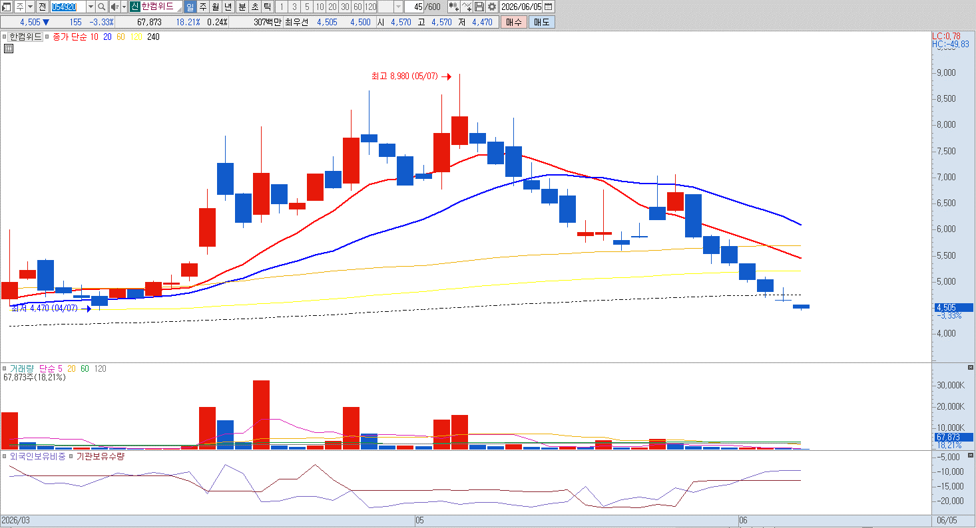This screenshot has width=976, height=528.
Task: Click the yellow 120 moving average legend
Action: tap(136, 37)
